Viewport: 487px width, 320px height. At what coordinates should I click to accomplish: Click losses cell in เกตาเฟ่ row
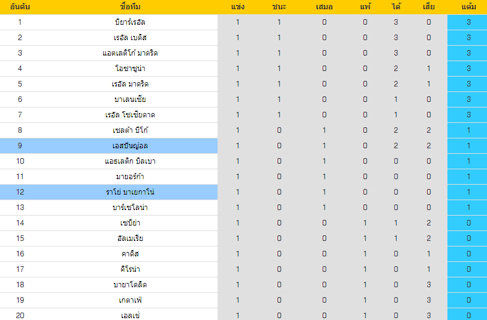pos(365,300)
